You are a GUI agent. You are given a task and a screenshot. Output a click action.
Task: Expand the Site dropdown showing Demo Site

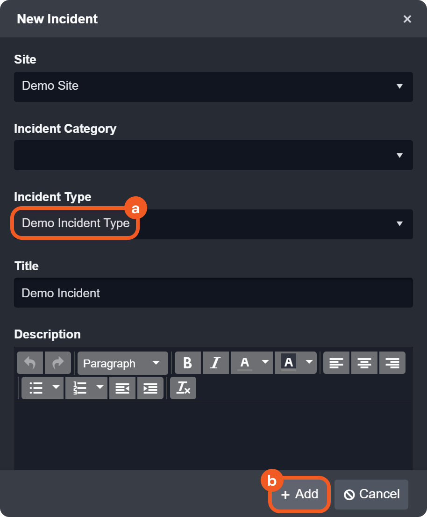point(213,86)
